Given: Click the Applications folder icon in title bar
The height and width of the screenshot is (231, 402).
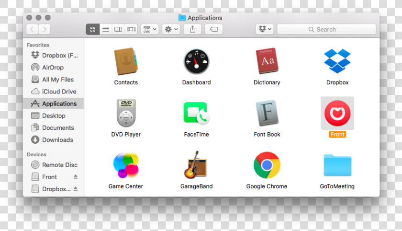Looking at the screenshot, I should pyautogui.click(x=182, y=18).
